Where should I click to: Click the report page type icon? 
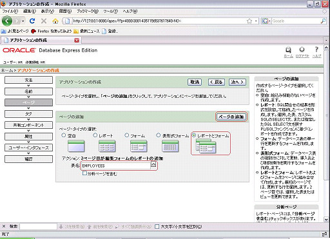pyautogui.click(x=107, y=146)
